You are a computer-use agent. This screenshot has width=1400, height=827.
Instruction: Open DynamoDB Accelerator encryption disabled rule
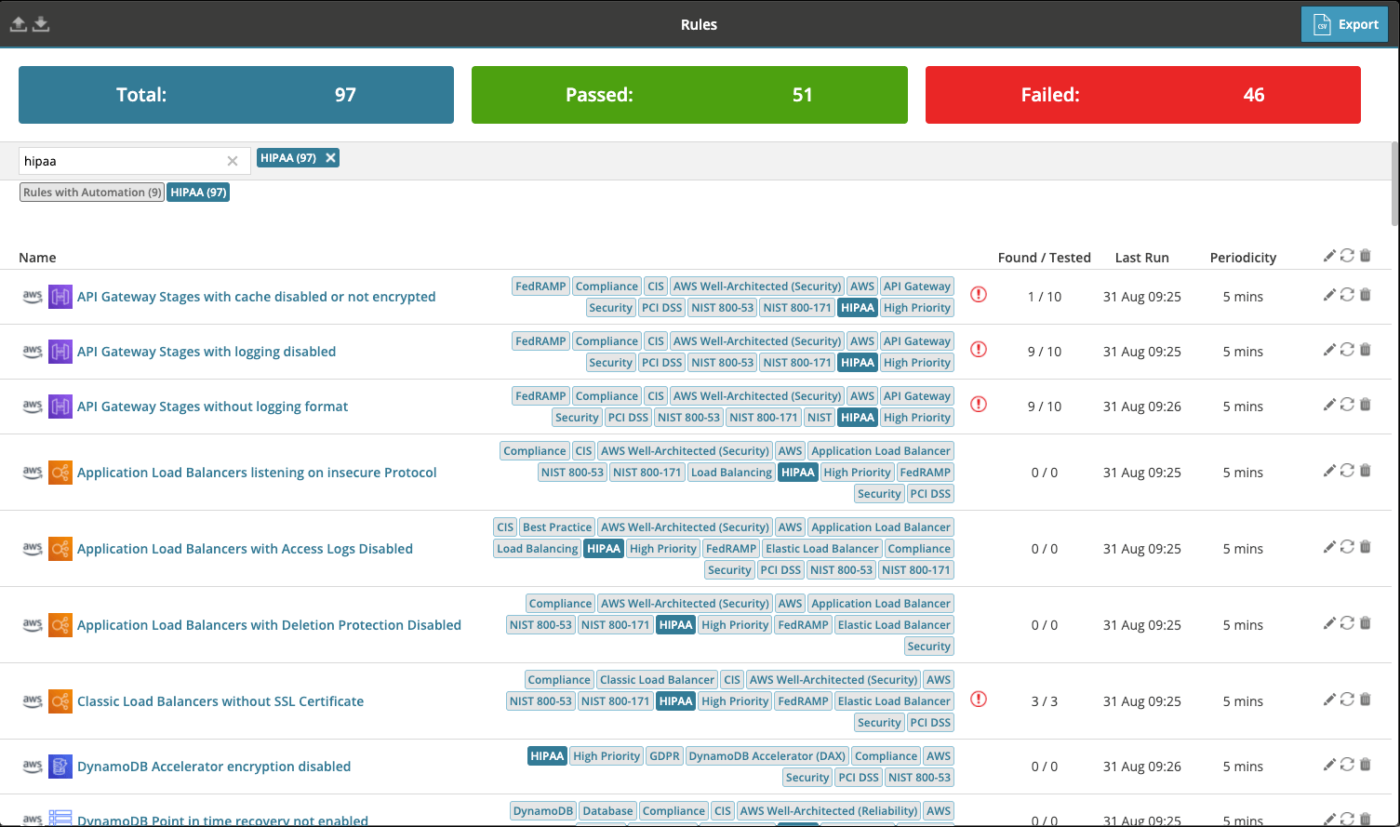(214, 767)
